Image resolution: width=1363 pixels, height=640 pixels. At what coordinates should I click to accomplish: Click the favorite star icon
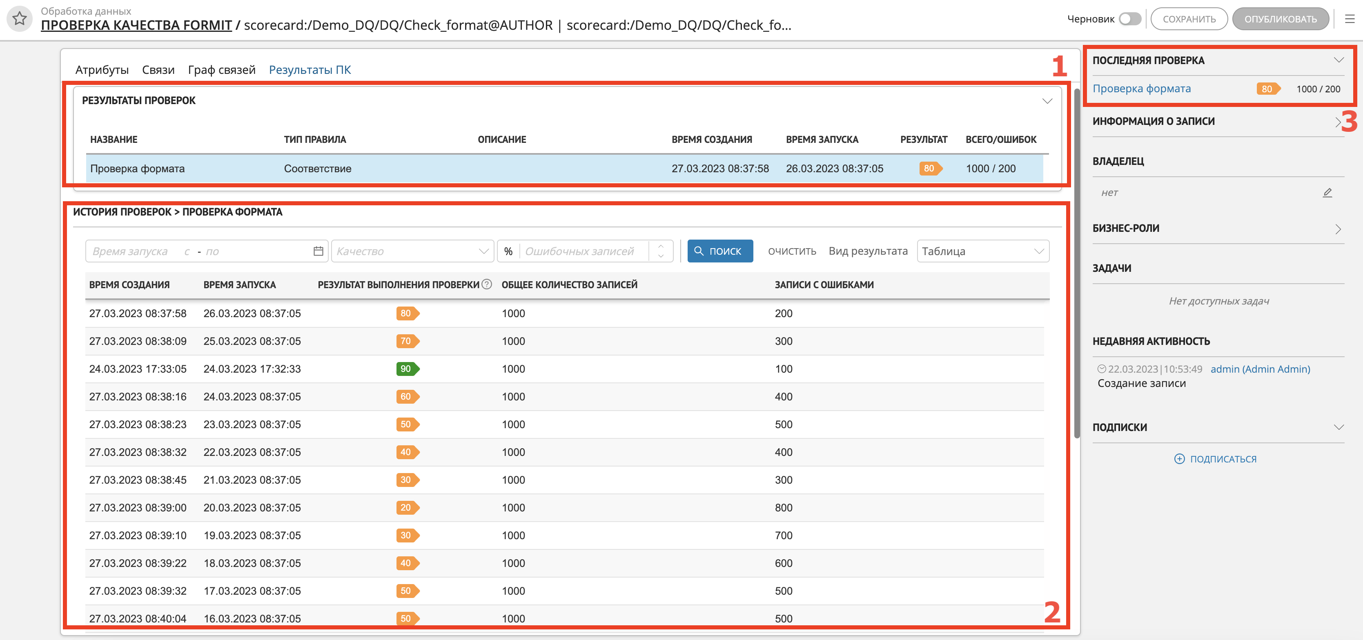(20, 19)
